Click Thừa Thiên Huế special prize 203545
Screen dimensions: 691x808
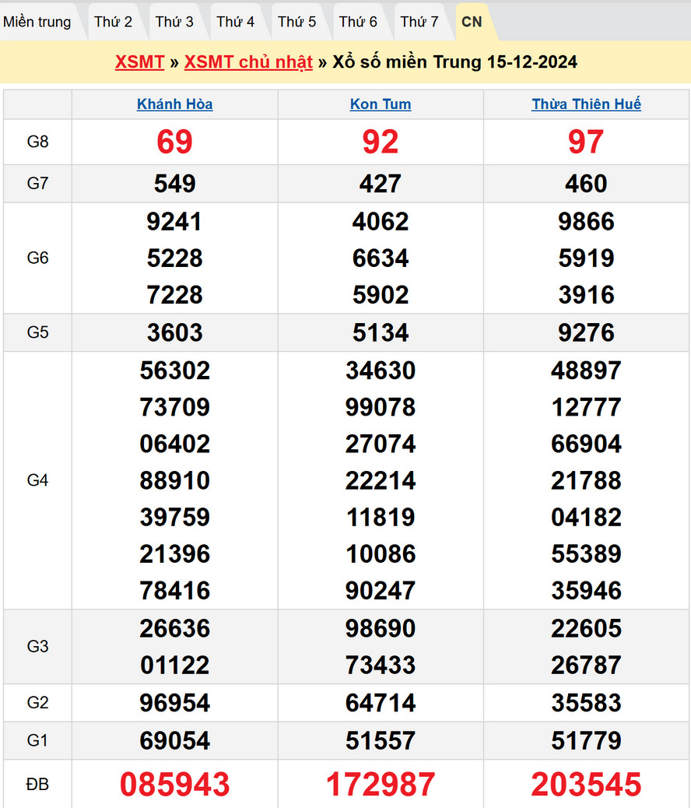[x=586, y=785]
